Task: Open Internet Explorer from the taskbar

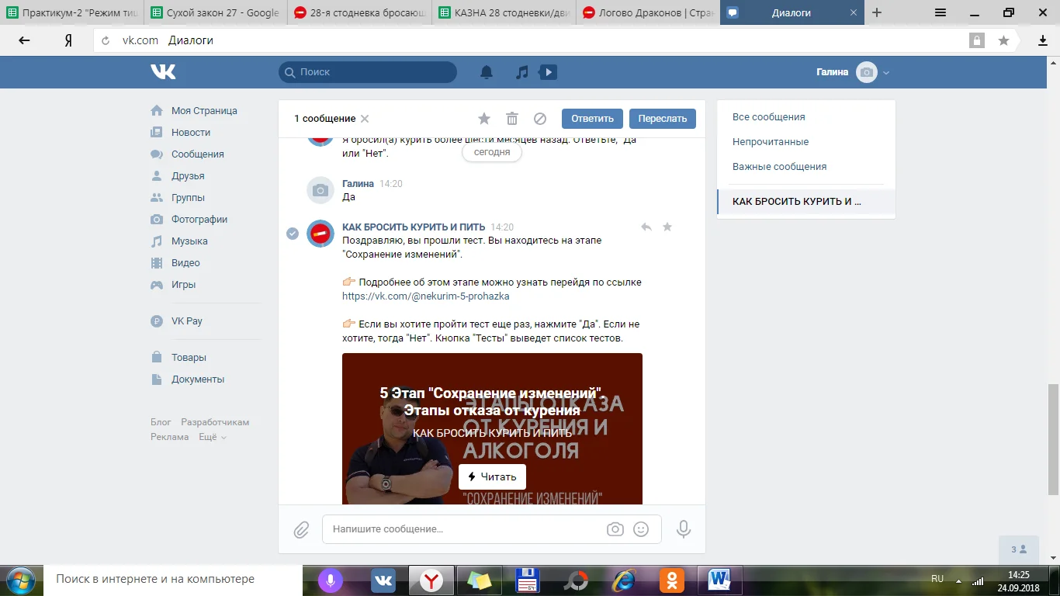Action: point(624,580)
